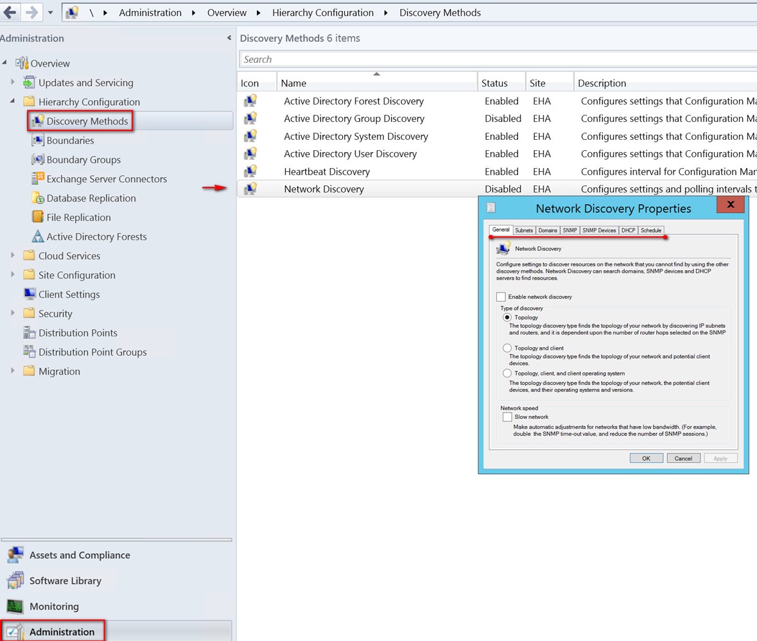Click the Client Settings monitor icon
The width and height of the screenshot is (757, 641).
tap(30, 295)
